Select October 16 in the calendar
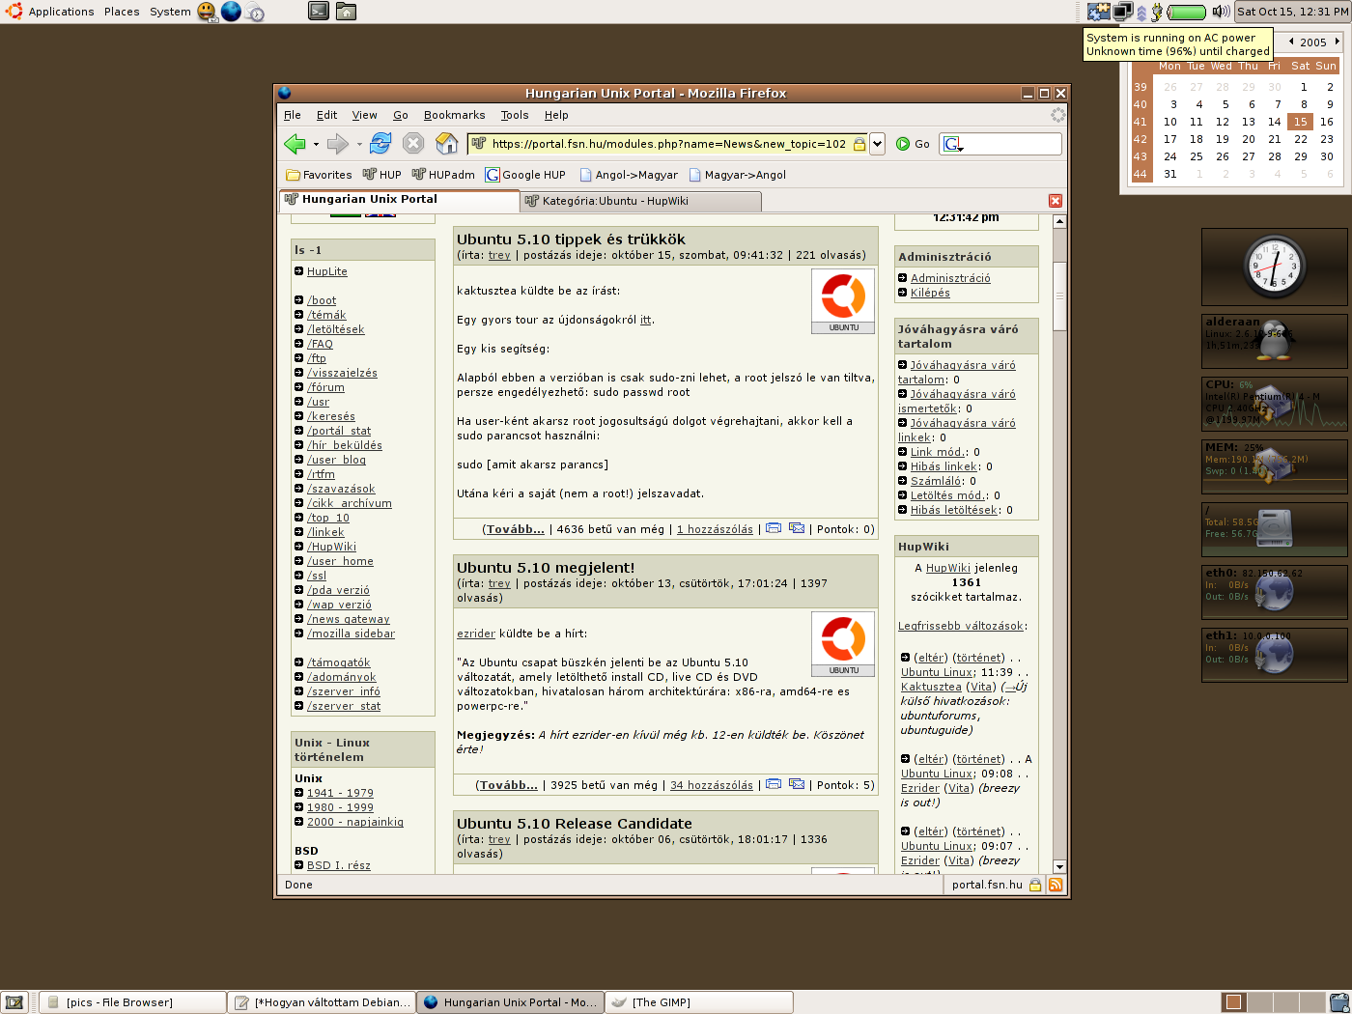Screen dimensions: 1352x1014 click(x=1326, y=122)
